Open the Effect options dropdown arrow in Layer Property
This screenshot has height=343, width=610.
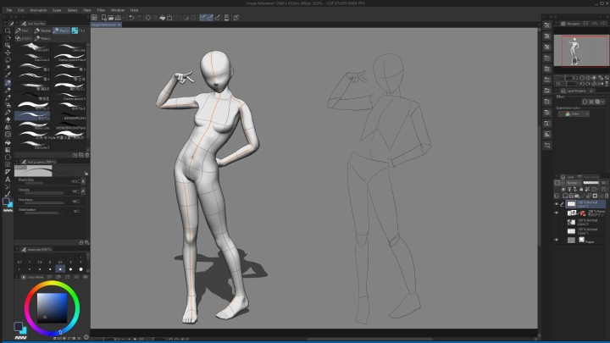603,102
